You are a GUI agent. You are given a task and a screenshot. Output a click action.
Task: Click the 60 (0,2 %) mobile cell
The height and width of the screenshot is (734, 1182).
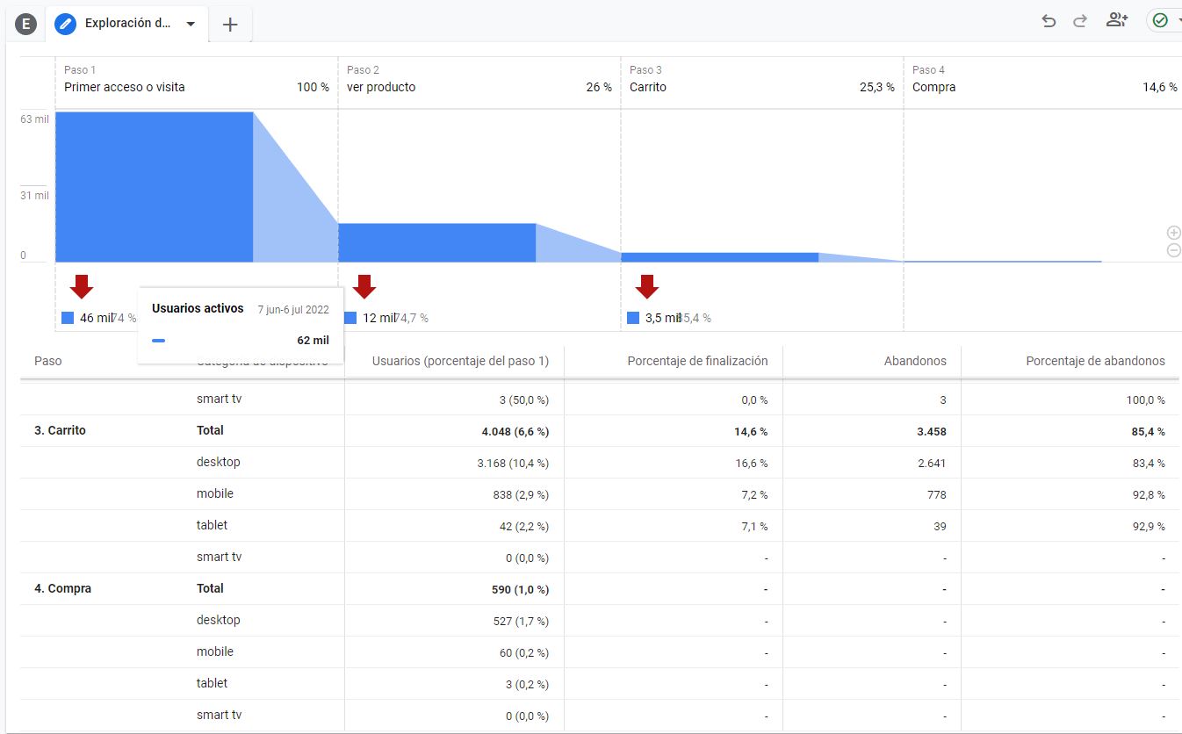point(524,652)
